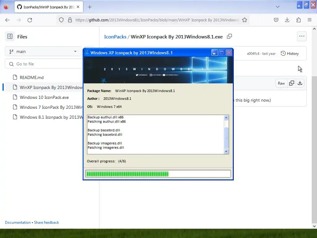View the file History

pos(289,53)
